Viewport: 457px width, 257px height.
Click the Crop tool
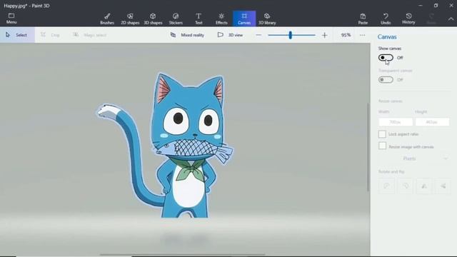(50, 35)
